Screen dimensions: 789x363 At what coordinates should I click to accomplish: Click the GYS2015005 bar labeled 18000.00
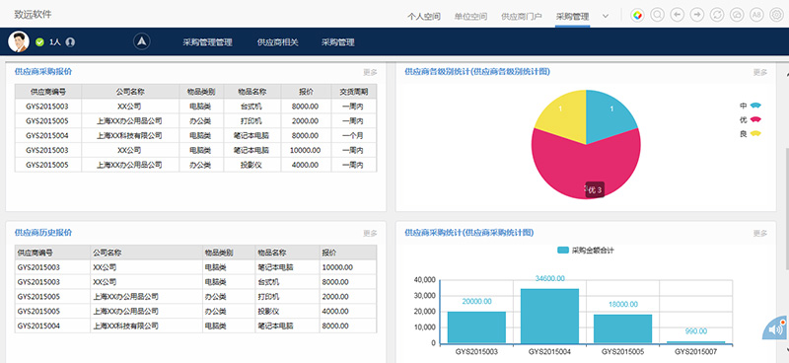[x=622, y=328]
